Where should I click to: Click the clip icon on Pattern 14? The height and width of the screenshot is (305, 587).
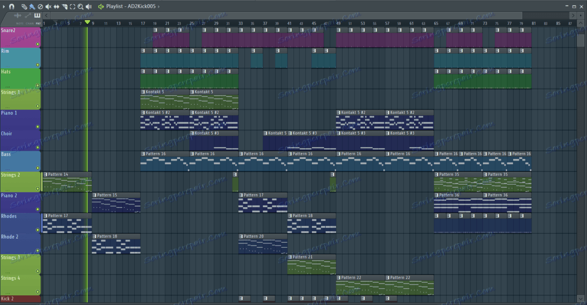pos(45,174)
